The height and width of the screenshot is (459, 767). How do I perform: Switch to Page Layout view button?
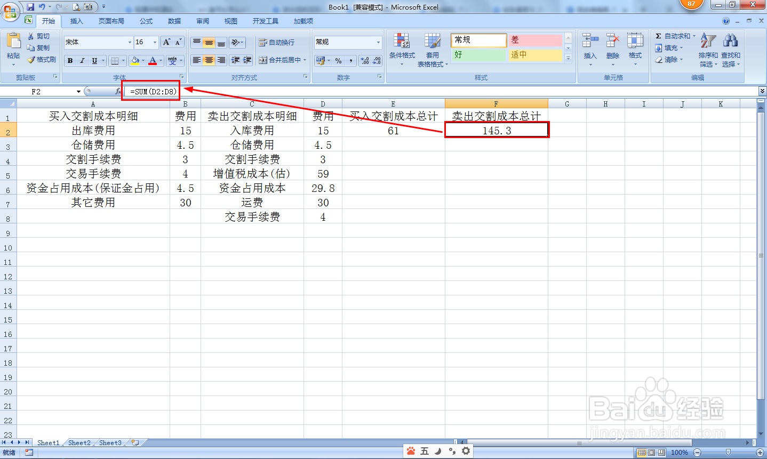[652, 453]
